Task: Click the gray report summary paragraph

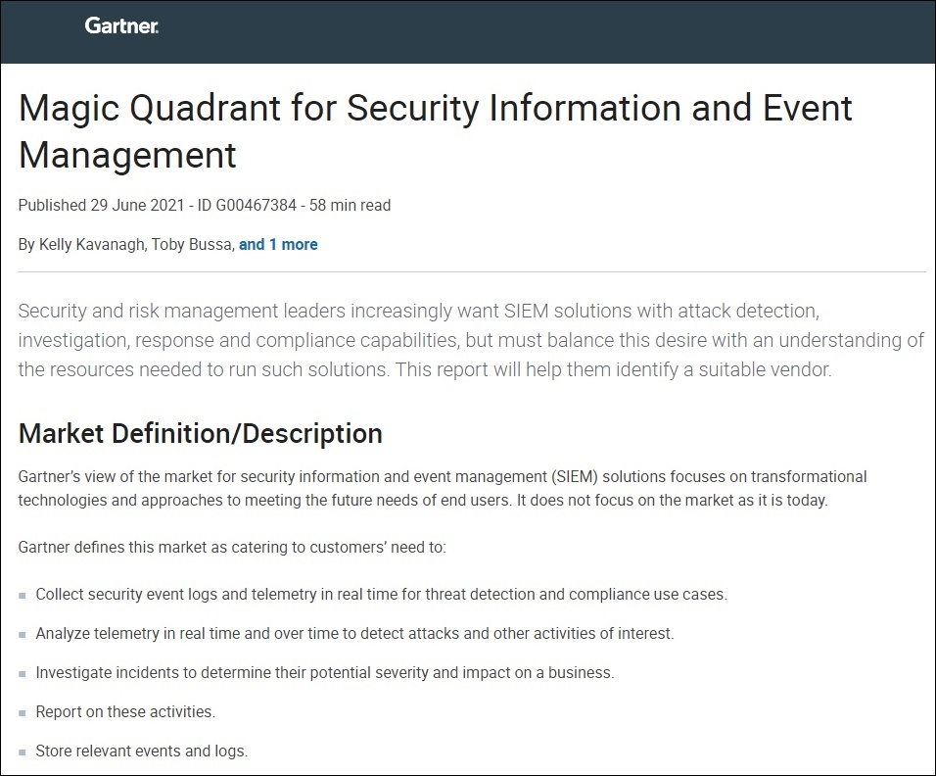Action: click(x=470, y=341)
